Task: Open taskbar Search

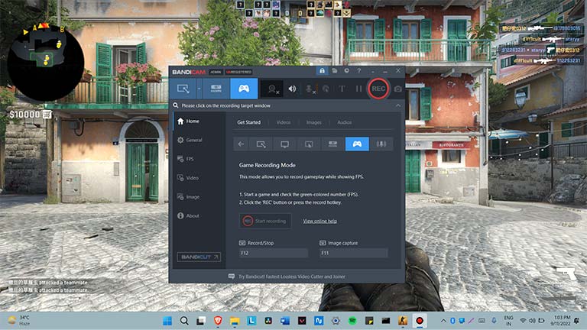Action: point(184,321)
